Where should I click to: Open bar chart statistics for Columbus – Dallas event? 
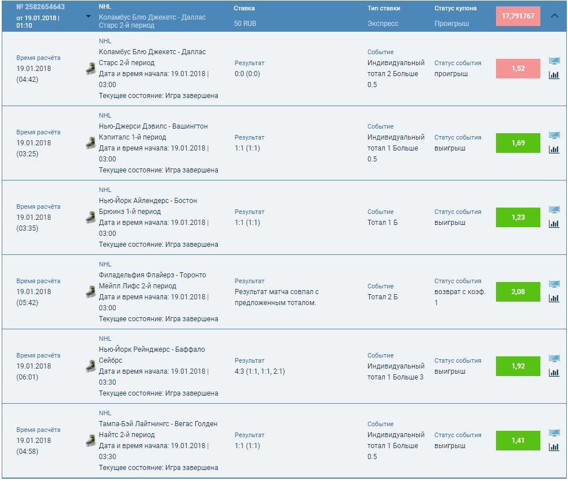coord(554,75)
